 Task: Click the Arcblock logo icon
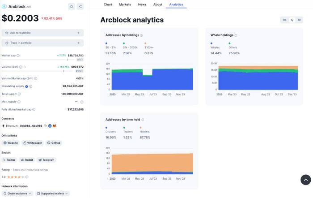click(x=4, y=6)
